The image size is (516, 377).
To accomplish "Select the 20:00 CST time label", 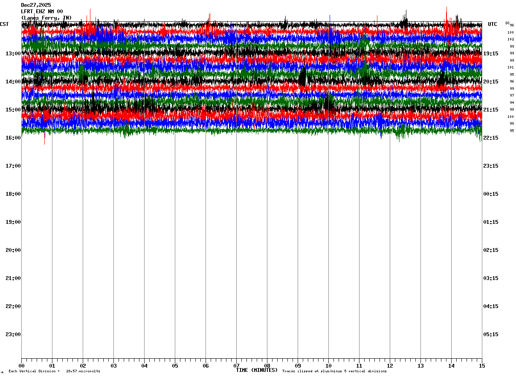I will pyautogui.click(x=13, y=250).
